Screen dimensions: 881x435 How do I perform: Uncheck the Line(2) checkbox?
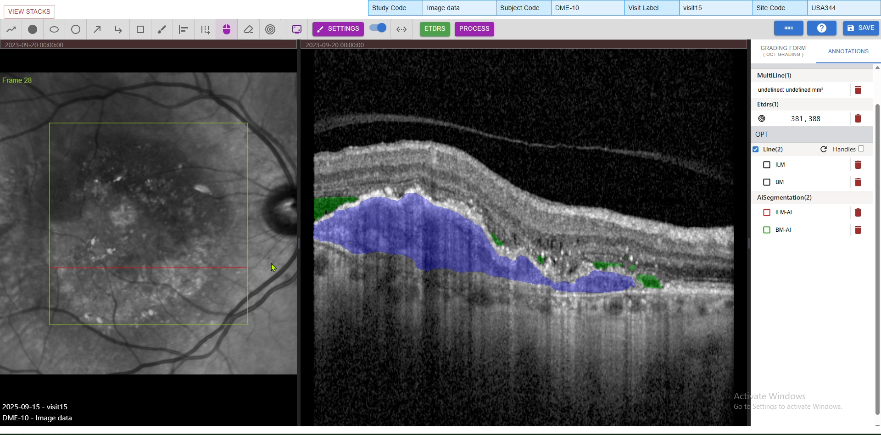click(x=756, y=149)
